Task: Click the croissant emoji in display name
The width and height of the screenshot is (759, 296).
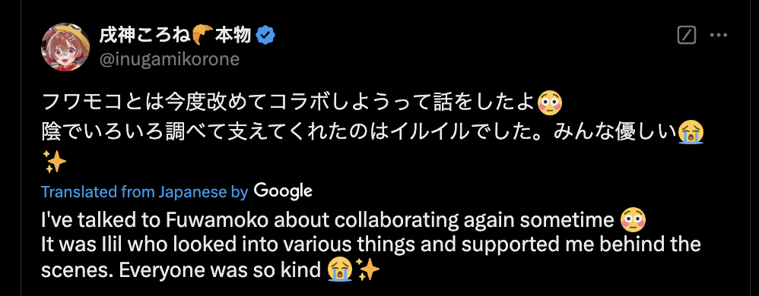Action: [202, 35]
